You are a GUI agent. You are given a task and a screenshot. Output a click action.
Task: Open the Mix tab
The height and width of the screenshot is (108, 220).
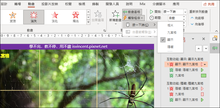click(142, 4)
